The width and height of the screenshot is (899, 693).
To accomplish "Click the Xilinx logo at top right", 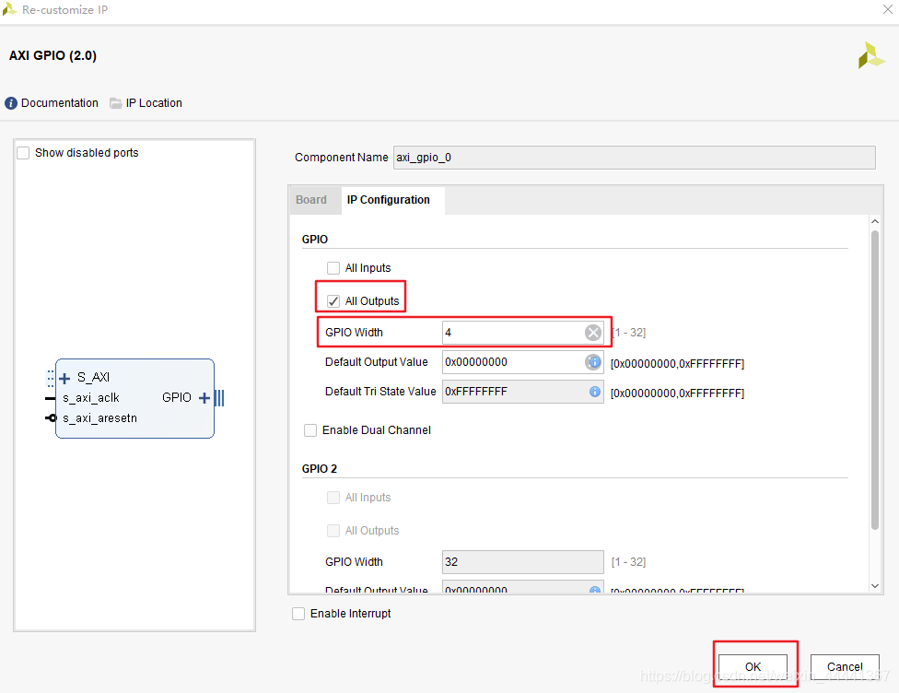I will pos(871,55).
